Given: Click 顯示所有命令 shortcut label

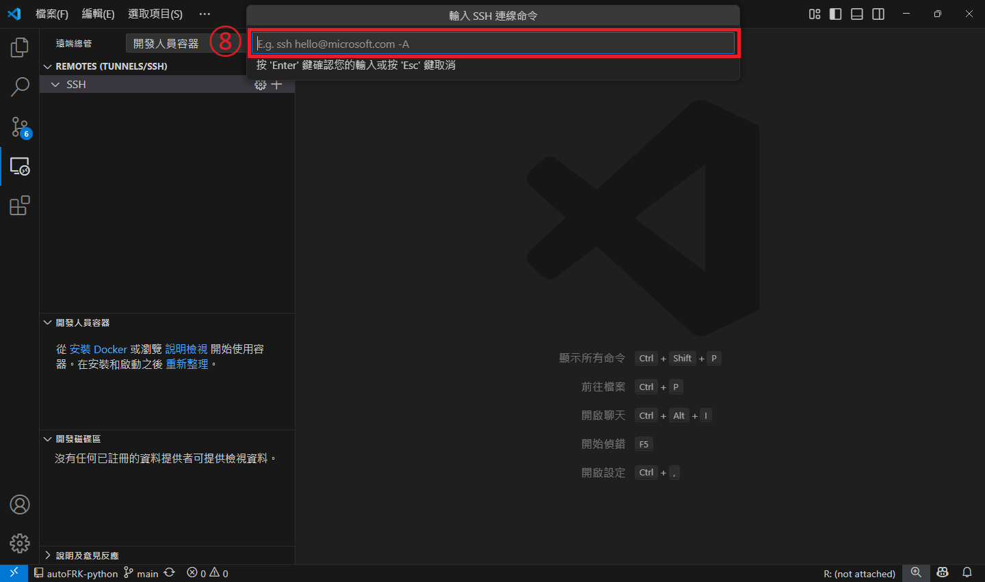Looking at the screenshot, I should (592, 358).
